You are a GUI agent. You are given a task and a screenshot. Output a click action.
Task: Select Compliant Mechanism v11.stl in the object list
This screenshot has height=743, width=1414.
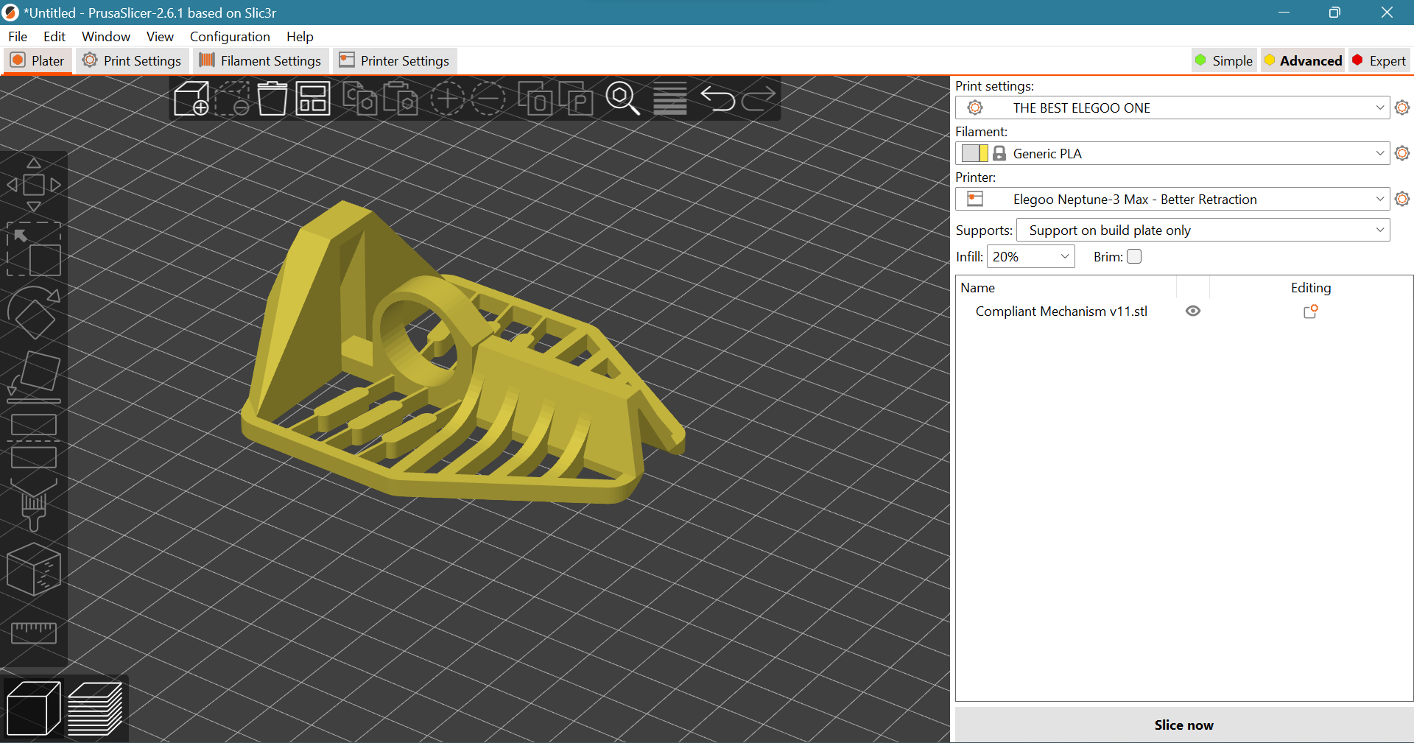pos(1060,311)
